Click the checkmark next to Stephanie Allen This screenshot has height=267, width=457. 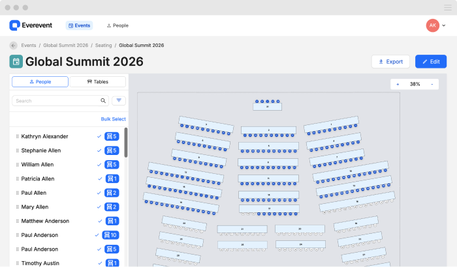[99, 150]
